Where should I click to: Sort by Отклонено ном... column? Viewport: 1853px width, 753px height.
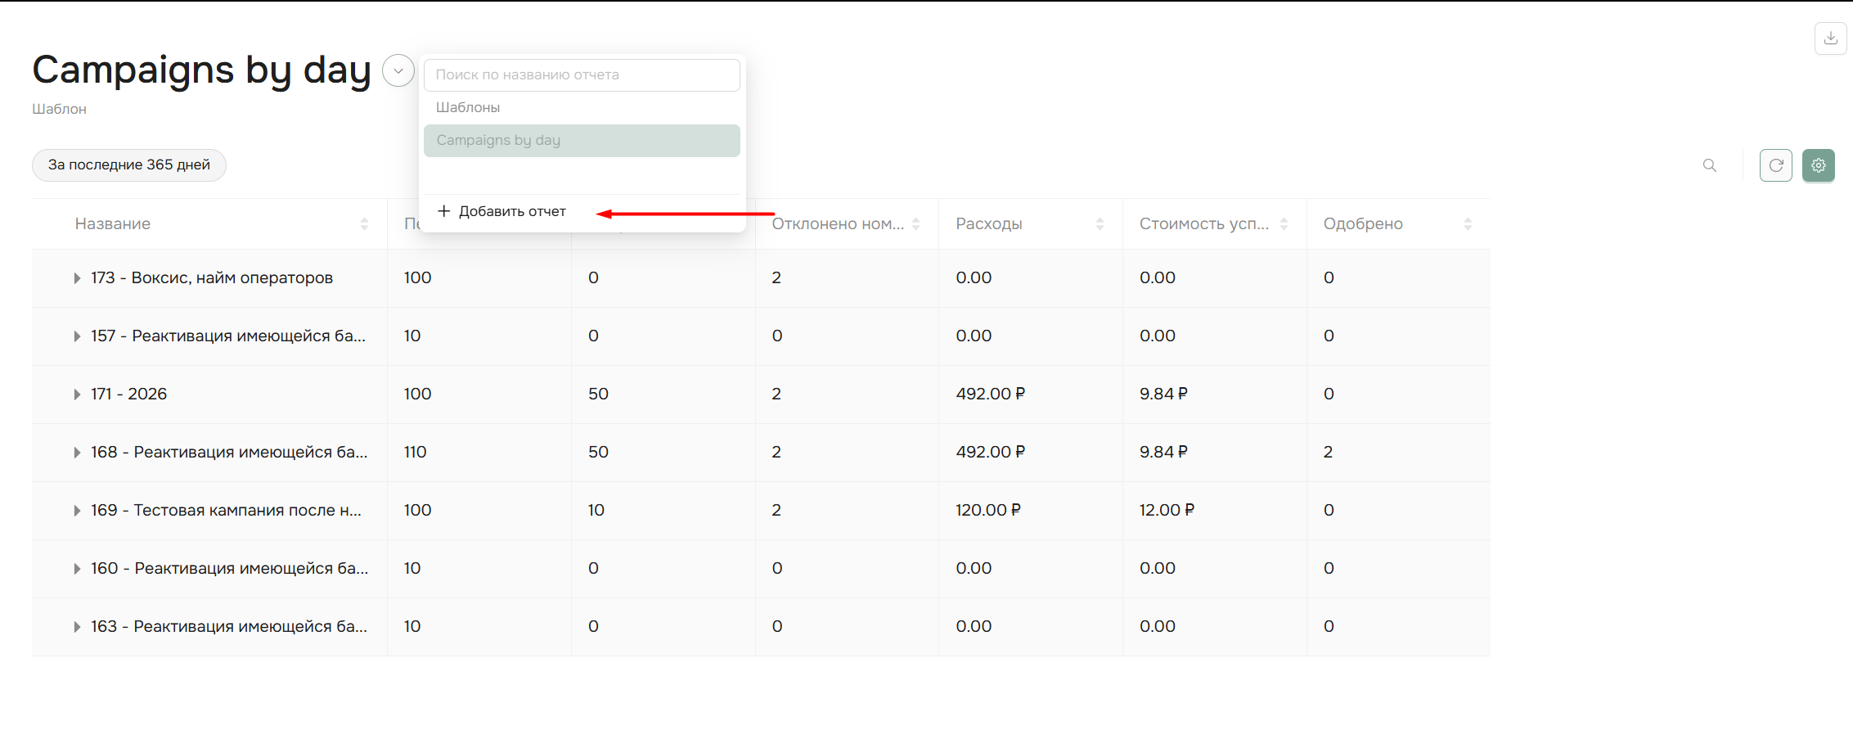(915, 224)
